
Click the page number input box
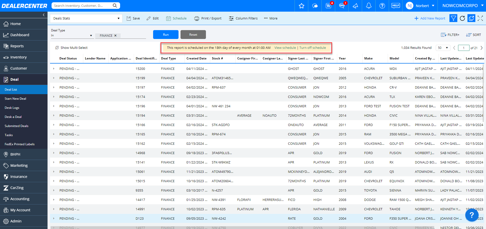coord(464,48)
